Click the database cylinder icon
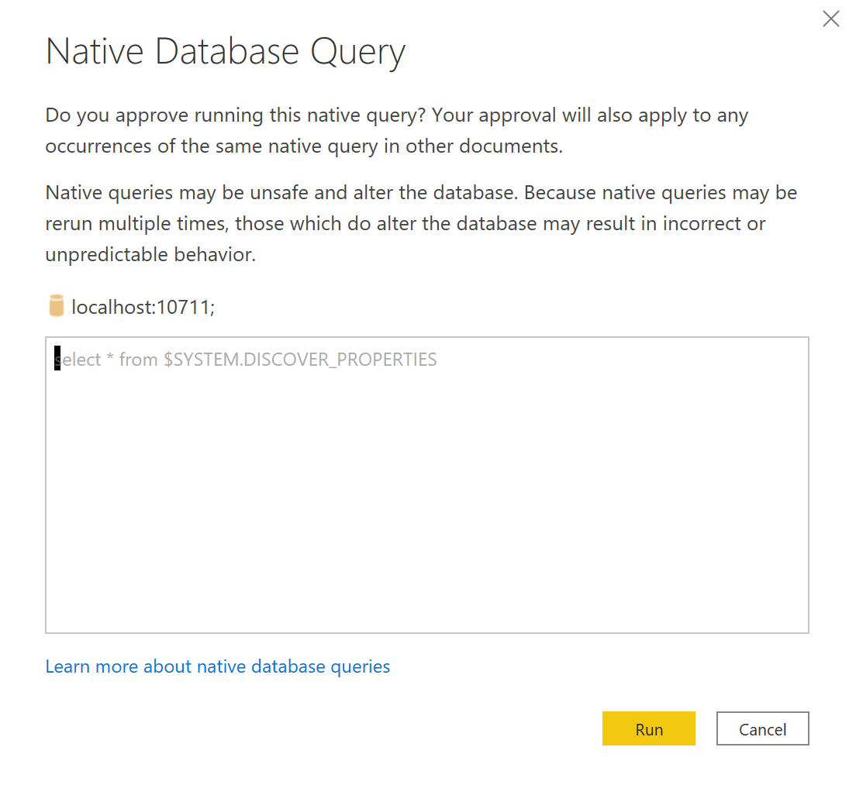 coord(57,306)
